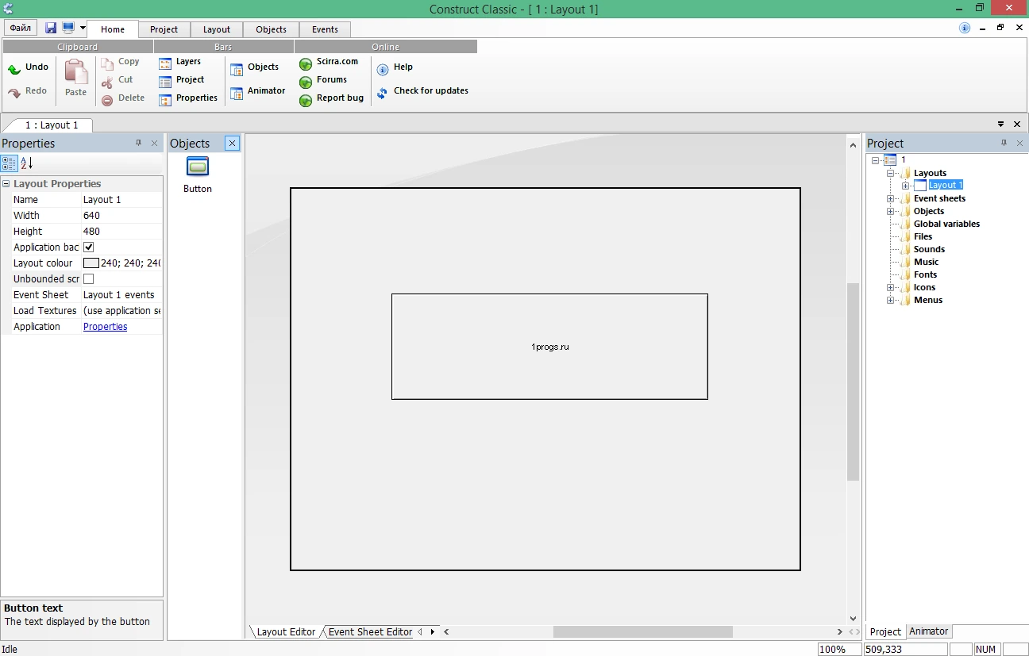Enable the Unbounded scrolling checkbox
The height and width of the screenshot is (656, 1029).
click(x=89, y=279)
